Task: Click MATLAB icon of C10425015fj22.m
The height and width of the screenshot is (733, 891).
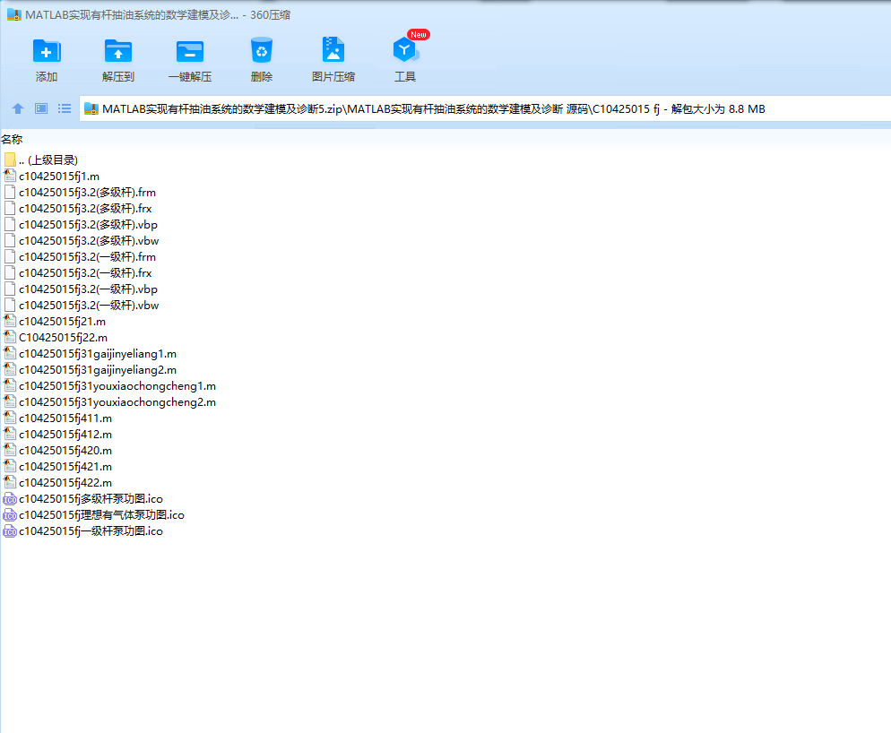Action: pyautogui.click(x=10, y=338)
